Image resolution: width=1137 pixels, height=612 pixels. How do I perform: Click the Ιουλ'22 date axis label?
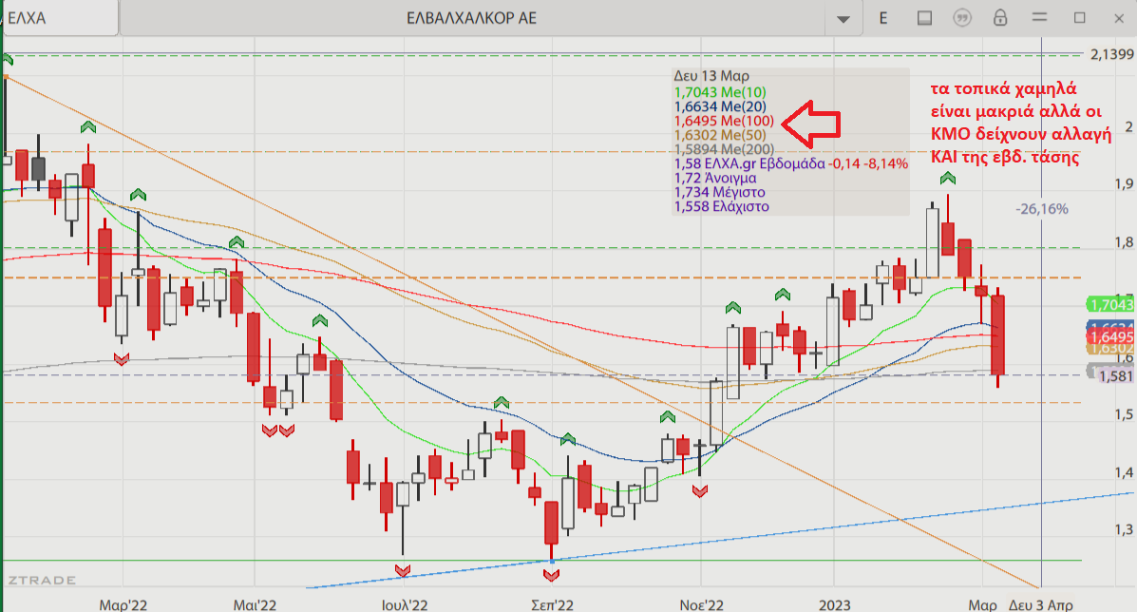pyautogui.click(x=405, y=604)
